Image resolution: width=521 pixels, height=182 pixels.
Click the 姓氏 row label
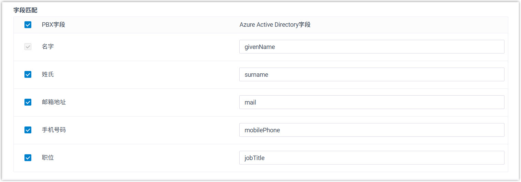(48, 74)
